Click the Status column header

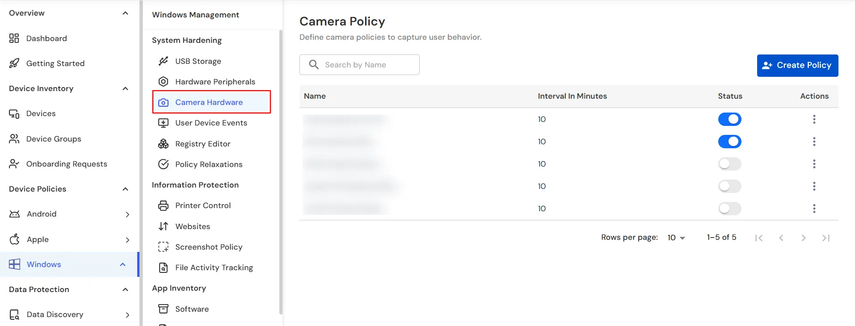click(x=730, y=96)
